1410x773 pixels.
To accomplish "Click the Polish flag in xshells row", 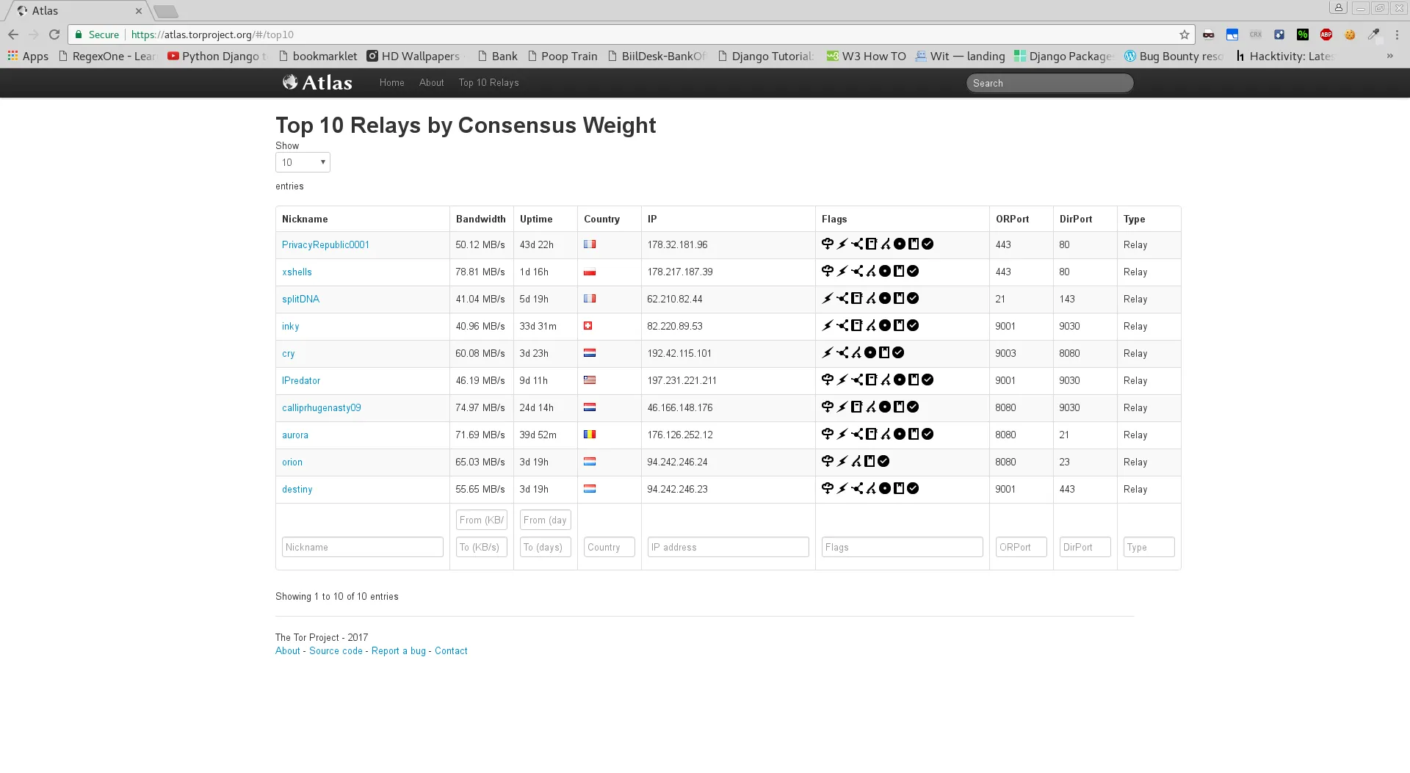I will 590,272.
